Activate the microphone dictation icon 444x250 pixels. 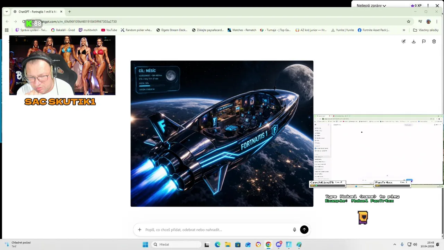click(294, 230)
